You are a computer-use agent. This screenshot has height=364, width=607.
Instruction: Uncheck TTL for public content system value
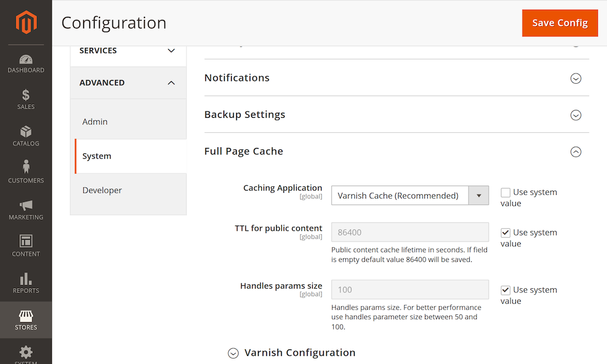pyautogui.click(x=506, y=233)
